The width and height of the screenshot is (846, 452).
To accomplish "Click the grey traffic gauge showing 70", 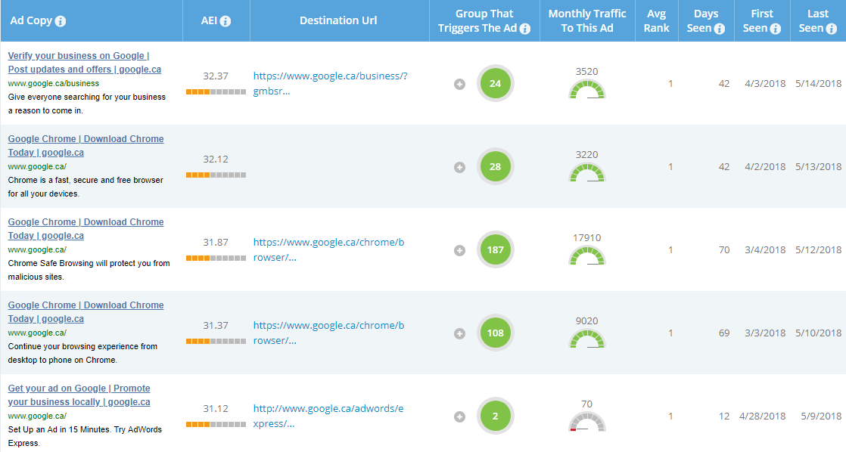I will coord(587,422).
